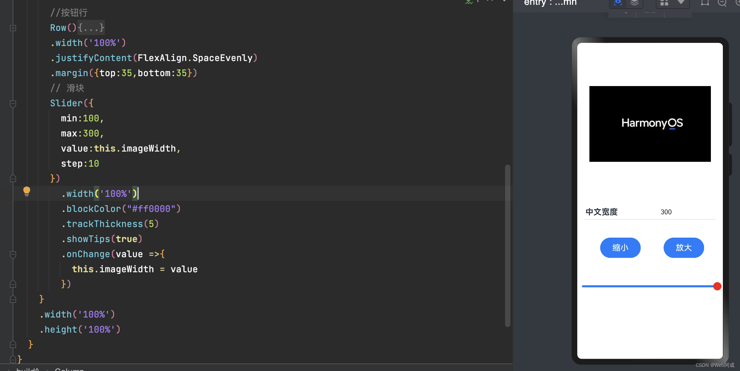Click the red slider thumb in the preview
Screen dimensions: 740x371
click(x=717, y=286)
